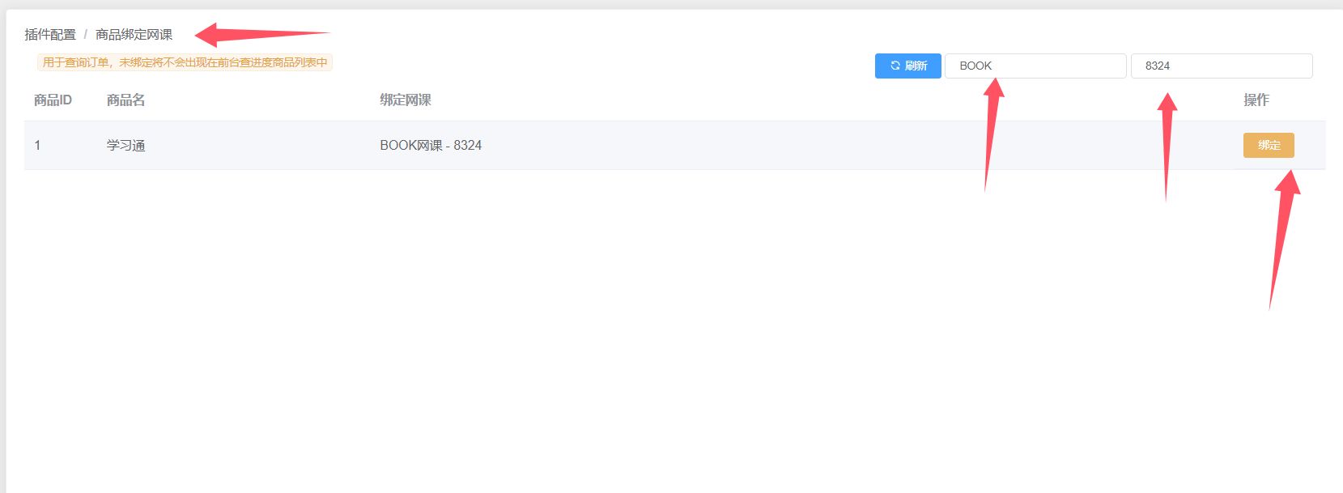The height and width of the screenshot is (493, 1343).
Task: Click the circular arrows refresh symbol
Action: click(x=895, y=66)
